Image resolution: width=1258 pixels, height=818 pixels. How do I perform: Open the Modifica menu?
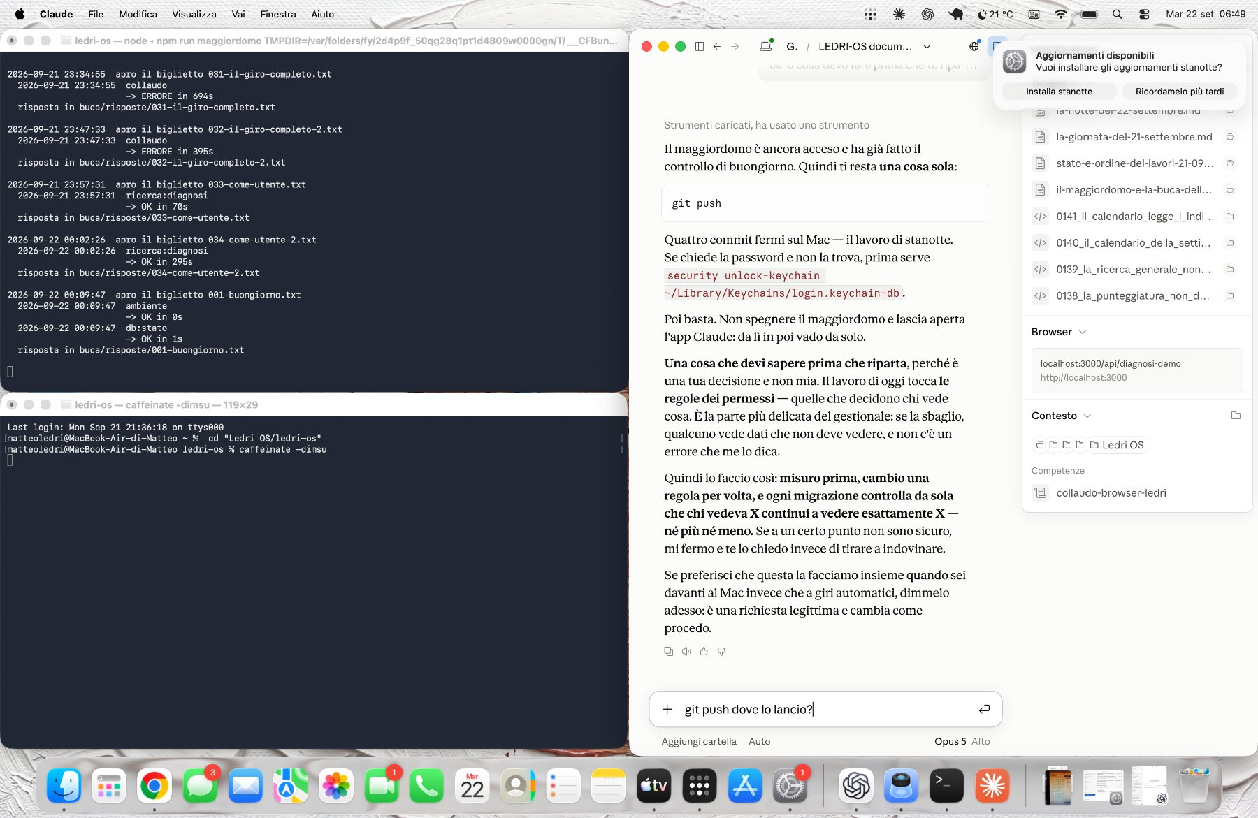(138, 14)
